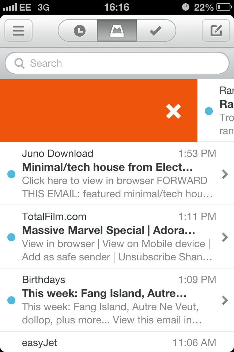The image size is (234, 352).
Task: Expand the Juno Download email chevron
Action: click(225, 175)
